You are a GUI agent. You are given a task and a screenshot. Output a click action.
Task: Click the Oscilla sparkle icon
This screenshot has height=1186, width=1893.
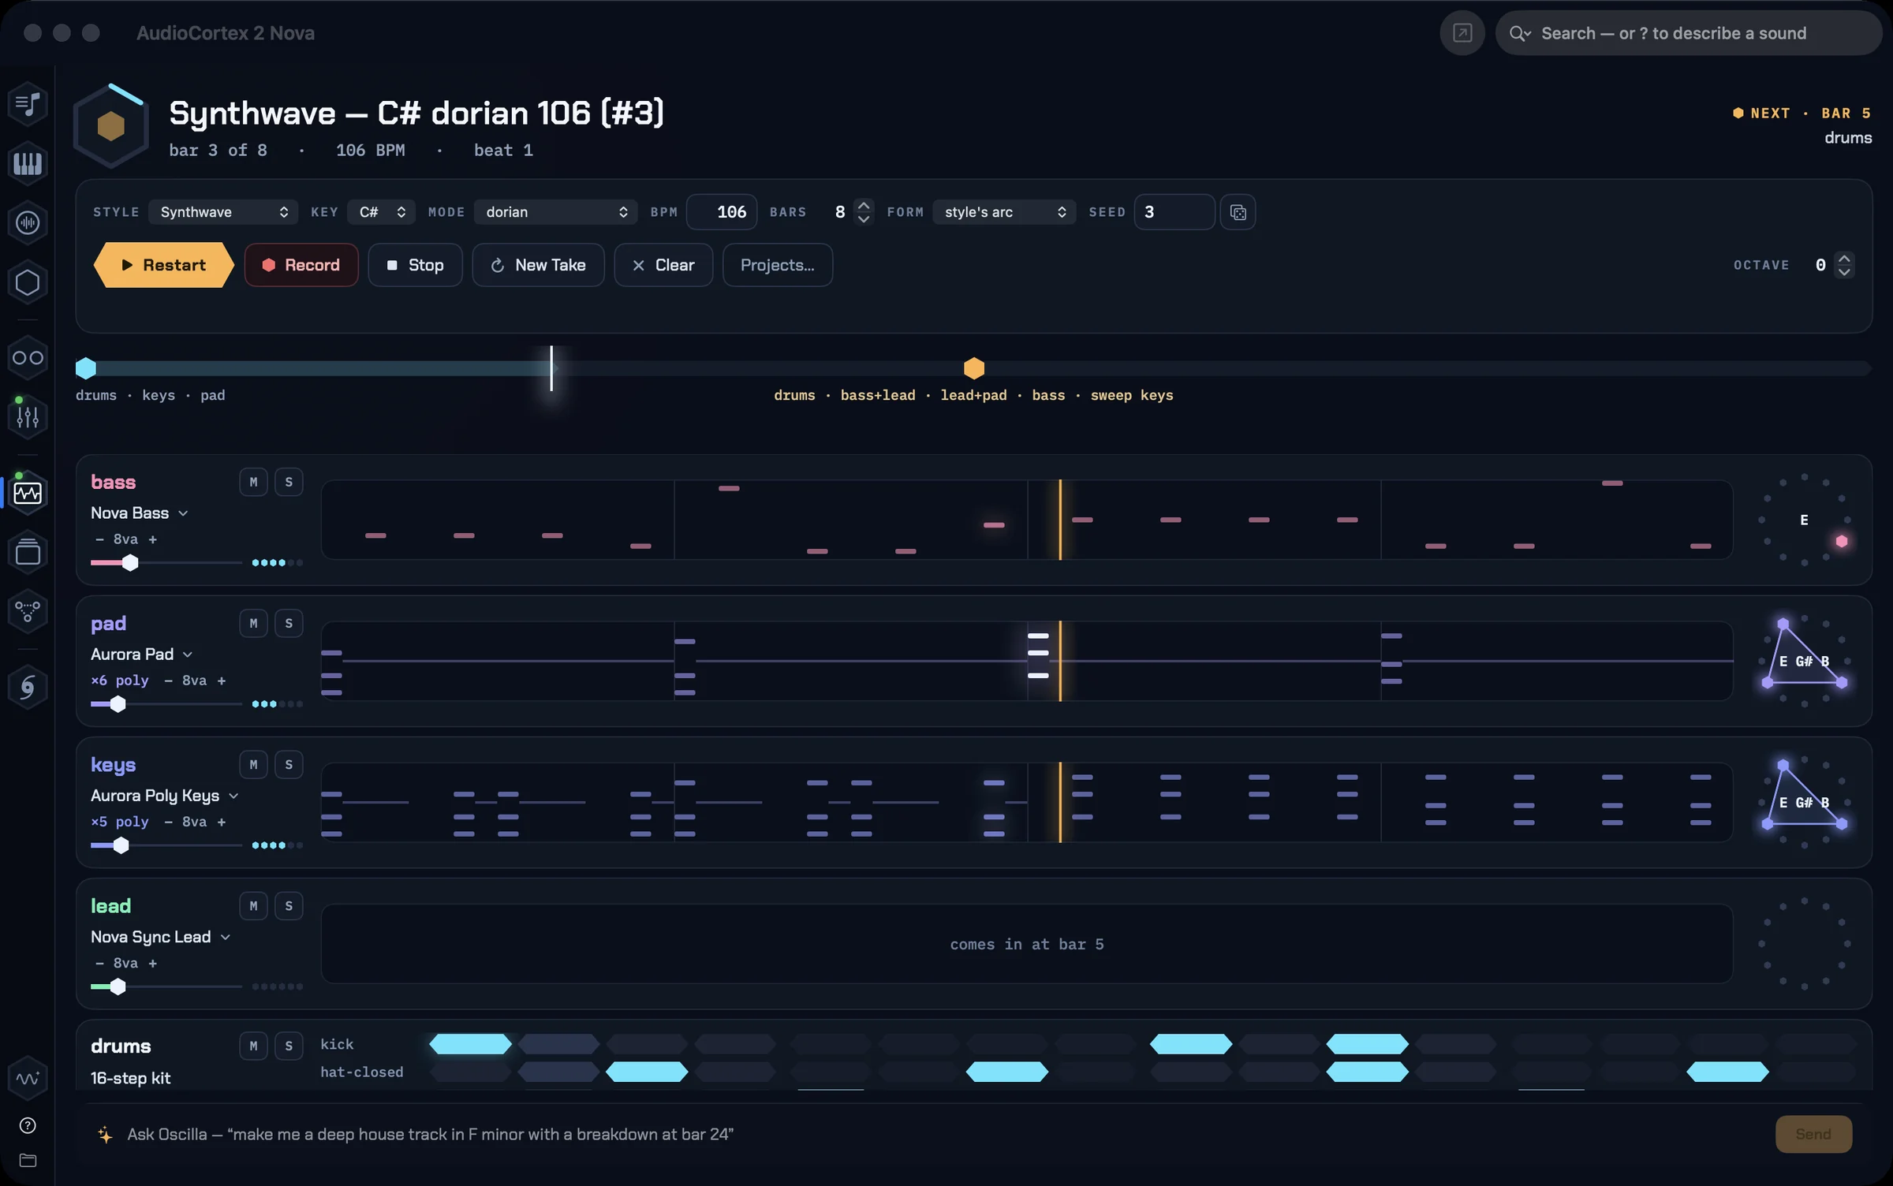coord(105,1135)
